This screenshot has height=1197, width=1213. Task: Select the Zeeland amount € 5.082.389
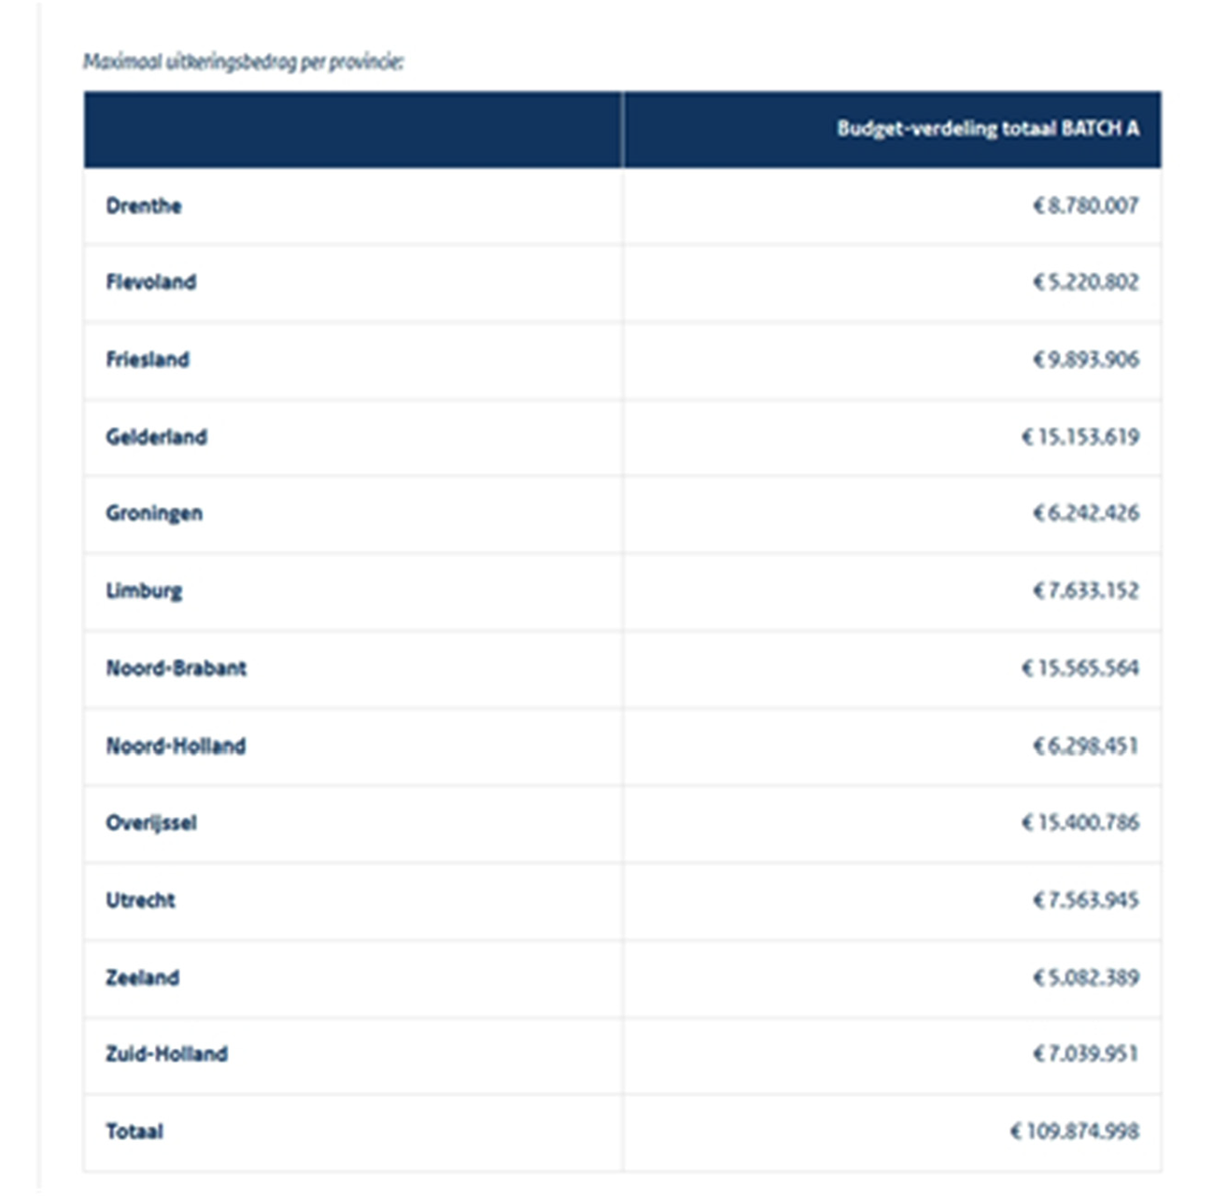point(1085,977)
